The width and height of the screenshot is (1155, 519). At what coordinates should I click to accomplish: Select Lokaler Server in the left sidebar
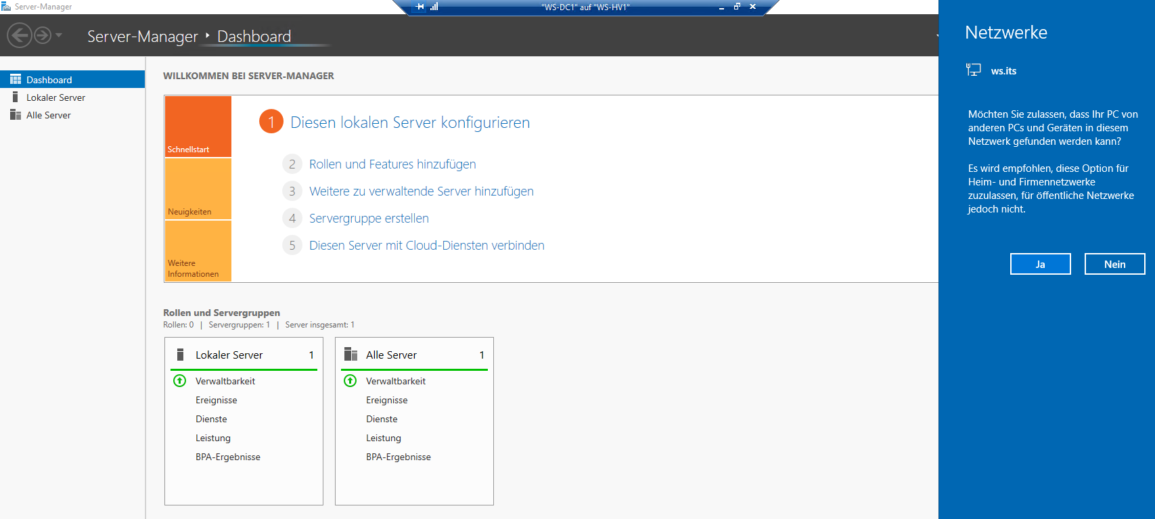tap(72, 97)
